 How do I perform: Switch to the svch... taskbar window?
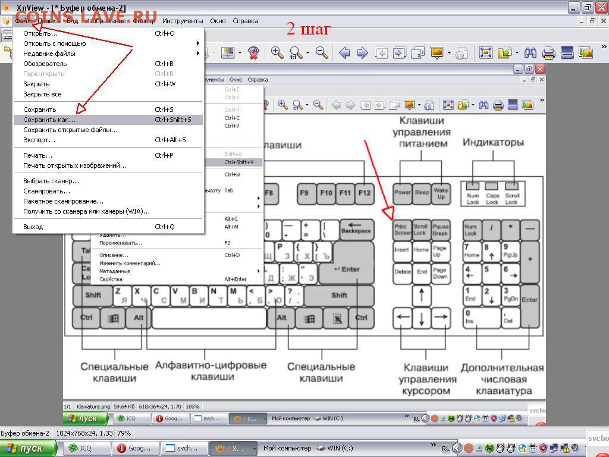(184, 448)
